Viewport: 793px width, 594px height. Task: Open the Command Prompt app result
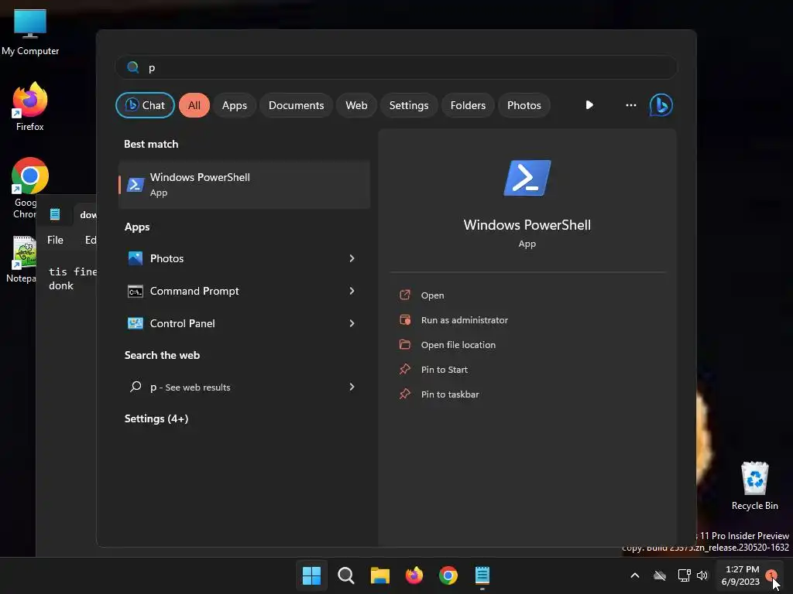coord(244,291)
